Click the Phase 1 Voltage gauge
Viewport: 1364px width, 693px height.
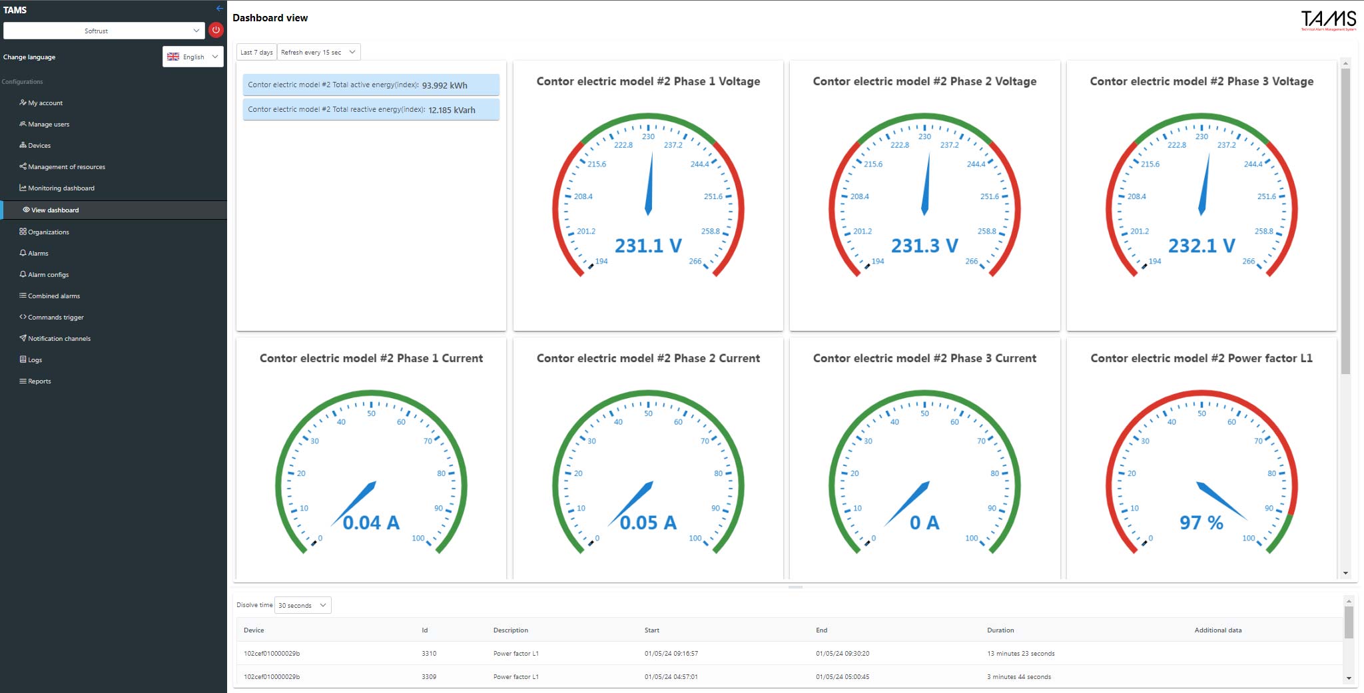(648, 196)
